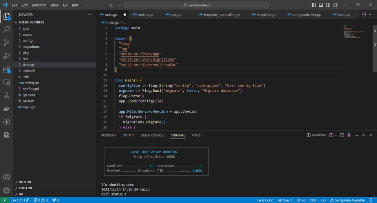Collapse the SURAT-BE-FIBER2 root folder
Viewport: 377px width, 203px height.
(x=55, y=22)
